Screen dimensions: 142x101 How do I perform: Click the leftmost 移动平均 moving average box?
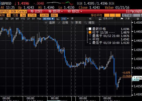107,15
